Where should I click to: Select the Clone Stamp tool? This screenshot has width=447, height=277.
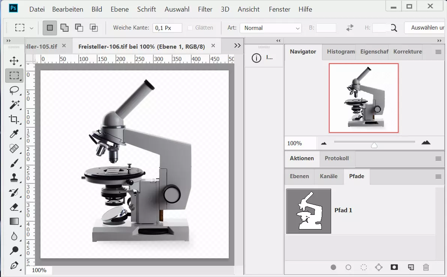pos(14,178)
